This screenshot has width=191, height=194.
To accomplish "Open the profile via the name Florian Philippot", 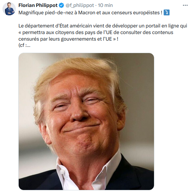I will pyautogui.click(x=38, y=5).
